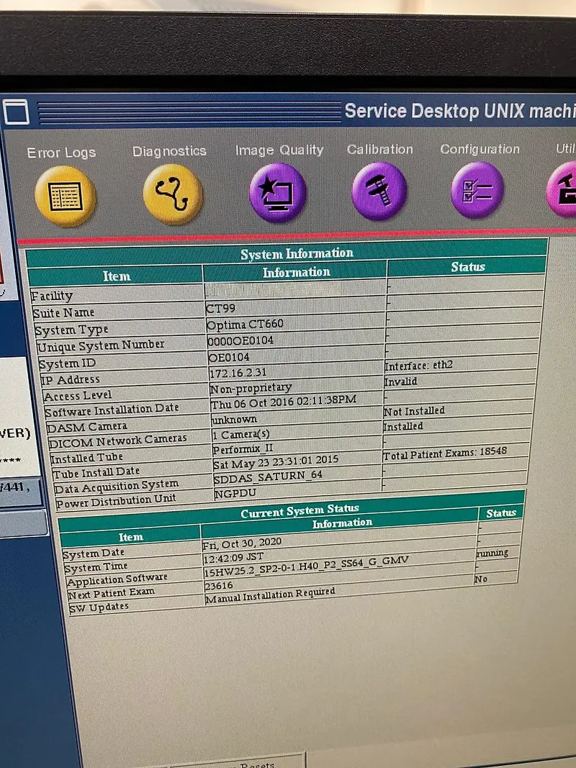Click the NGPDU power distribution value
576x768 pixels.
[235, 493]
